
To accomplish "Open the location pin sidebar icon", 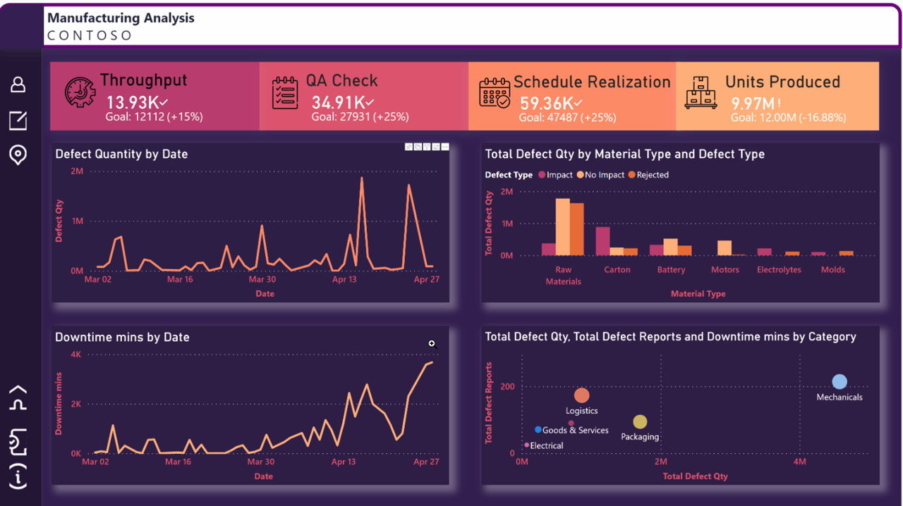I will click(x=18, y=155).
